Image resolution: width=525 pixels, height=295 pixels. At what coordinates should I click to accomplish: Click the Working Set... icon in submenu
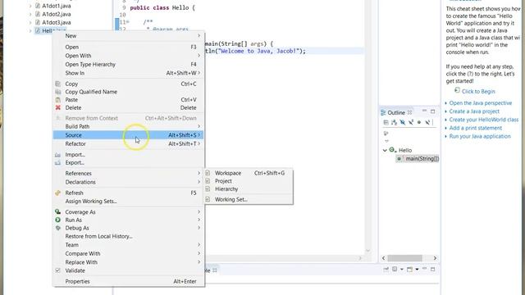coord(208,199)
